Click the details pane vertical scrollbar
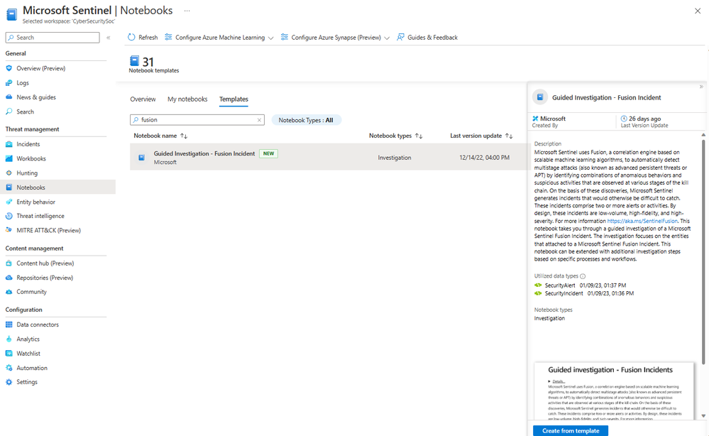The width and height of the screenshot is (709, 436). [703, 251]
